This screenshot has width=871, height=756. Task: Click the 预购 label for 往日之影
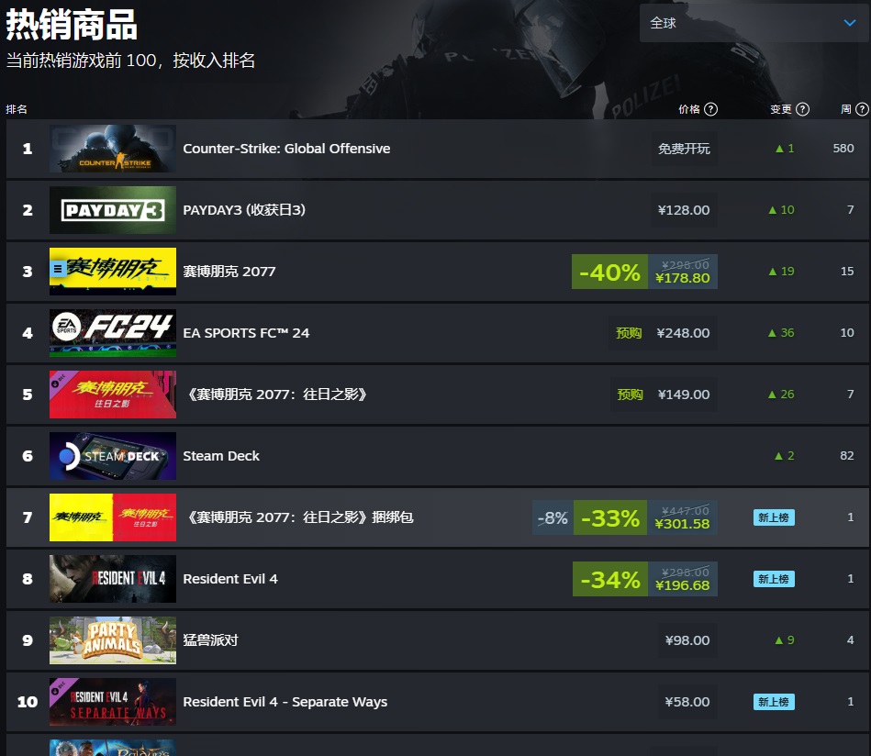coord(630,395)
